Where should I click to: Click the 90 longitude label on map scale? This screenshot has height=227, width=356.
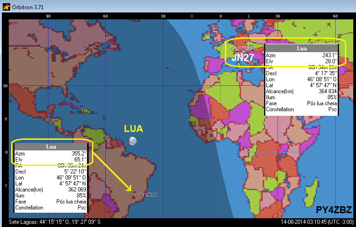click(x=48, y=16)
